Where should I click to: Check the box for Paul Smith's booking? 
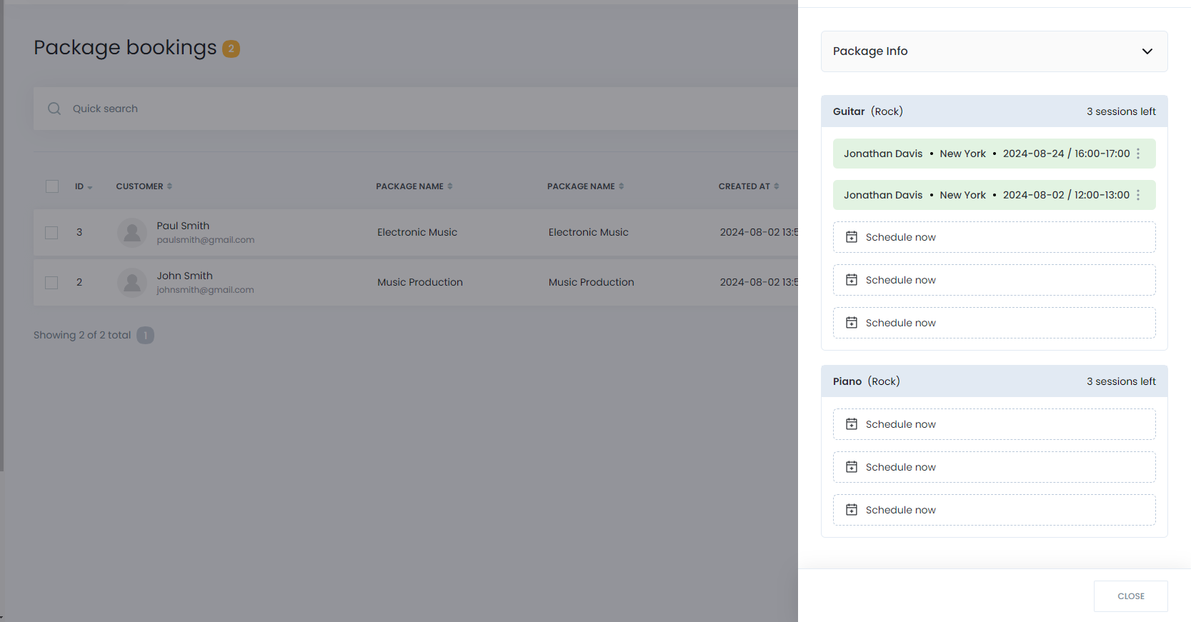[51, 233]
